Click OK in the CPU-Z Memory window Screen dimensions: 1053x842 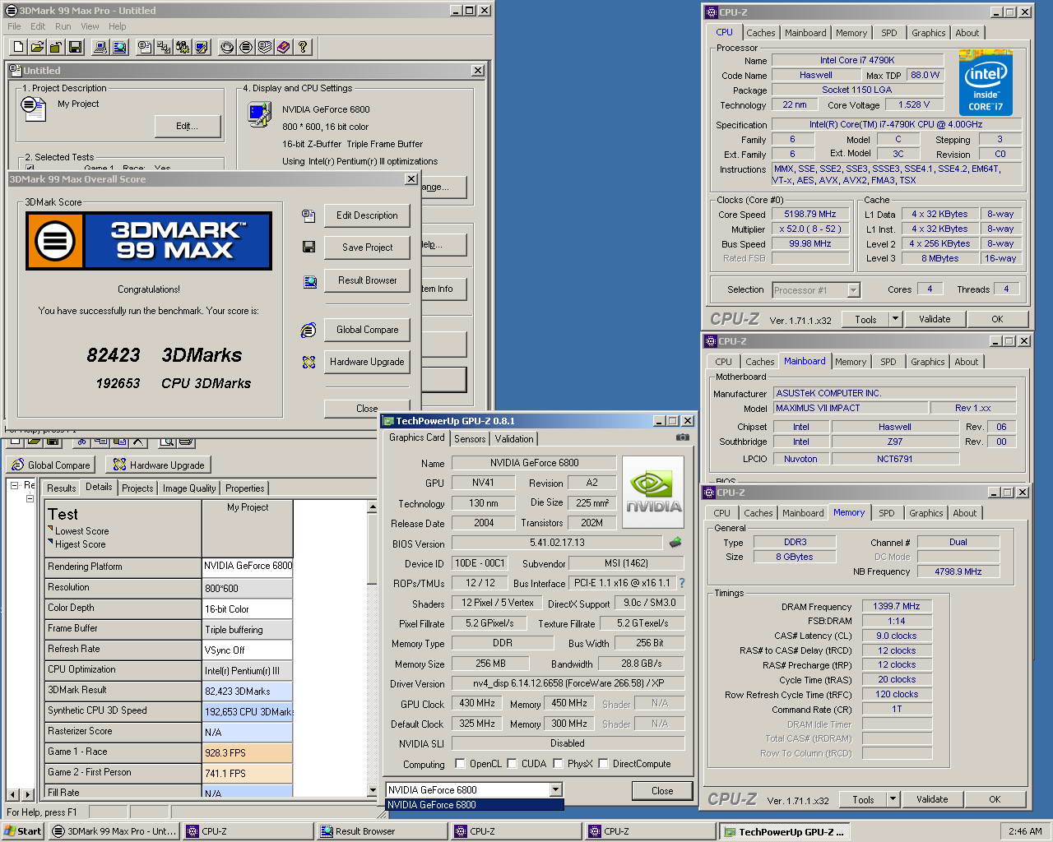point(995,799)
